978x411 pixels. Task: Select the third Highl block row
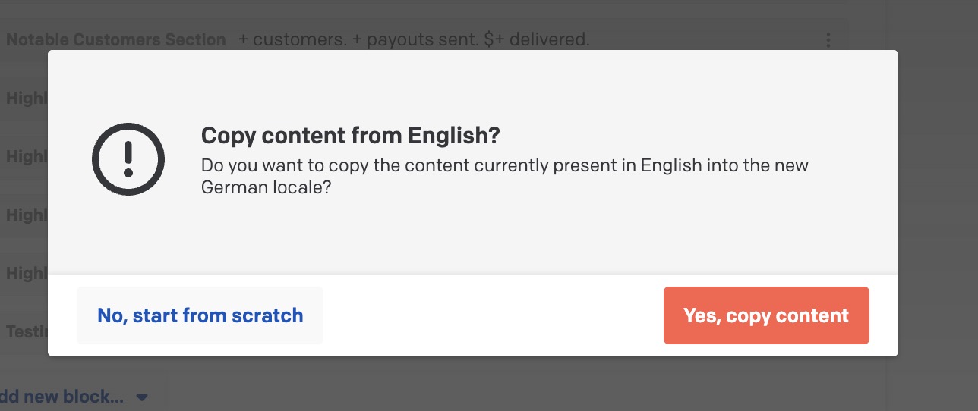[x=24, y=215]
